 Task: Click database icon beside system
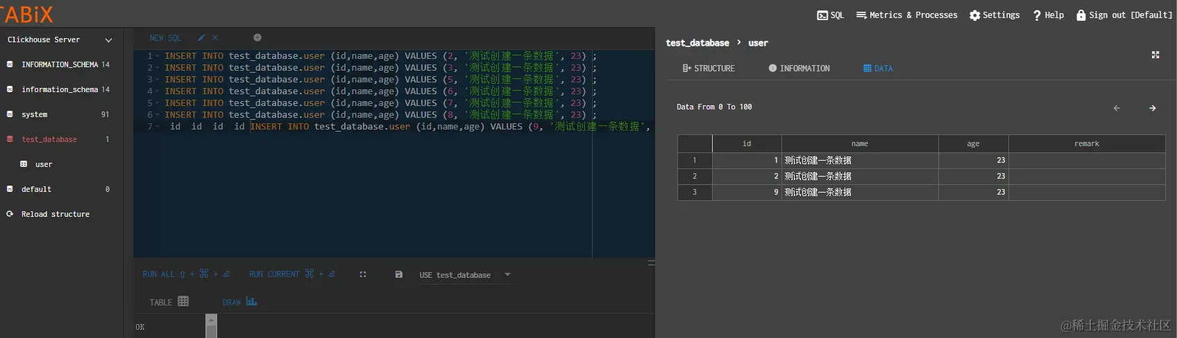point(10,114)
